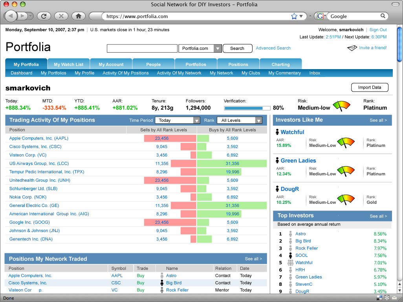The height and width of the screenshot is (302, 403).
Task: Click the Import Data button
Action: pos(369,87)
